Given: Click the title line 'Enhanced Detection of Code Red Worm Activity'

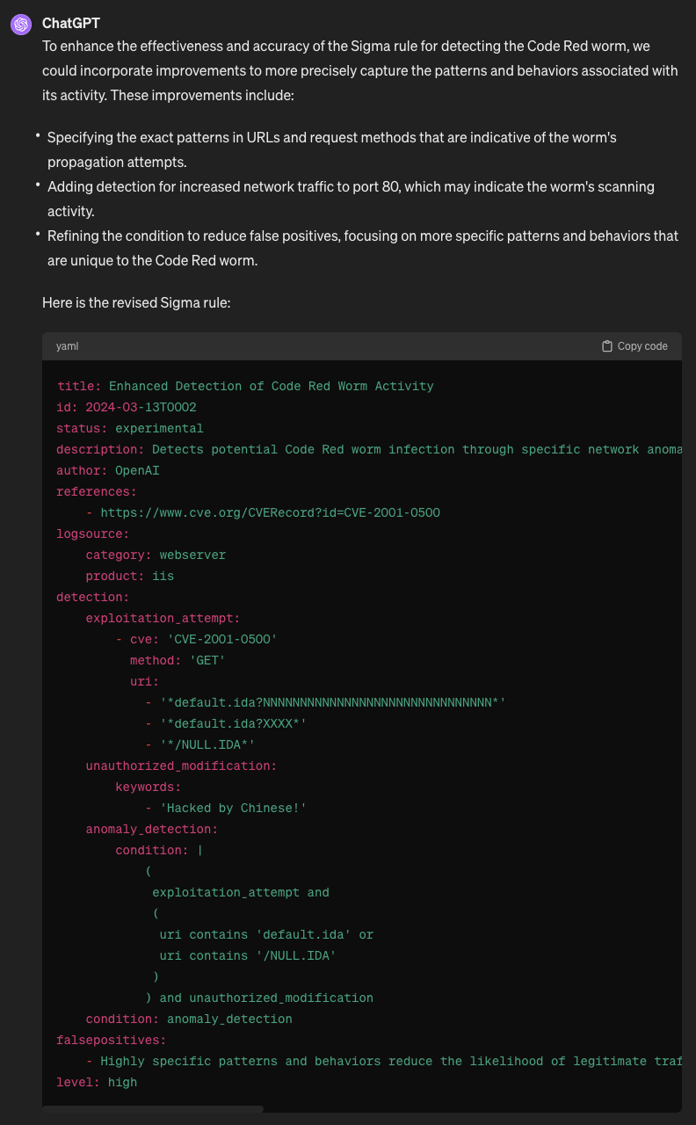Looking at the screenshot, I should click(x=245, y=386).
